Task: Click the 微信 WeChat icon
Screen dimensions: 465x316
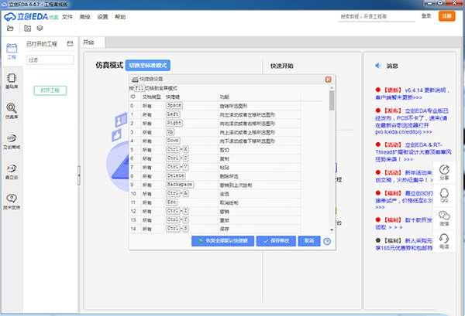Action: [x=444, y=218]
